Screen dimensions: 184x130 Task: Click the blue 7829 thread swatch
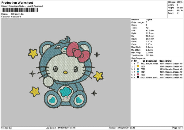(x=138, y=69)
